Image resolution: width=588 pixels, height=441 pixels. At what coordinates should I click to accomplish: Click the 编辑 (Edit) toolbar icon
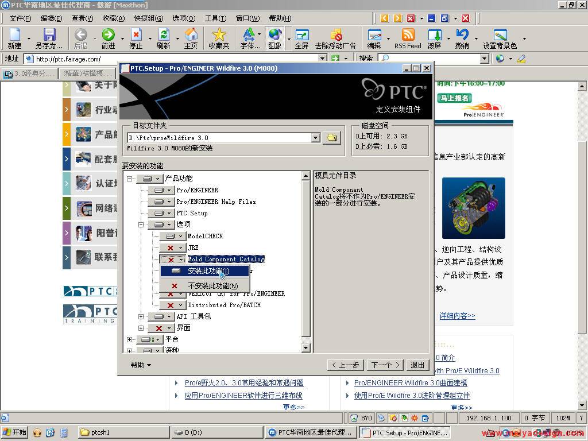click(374, 38)
